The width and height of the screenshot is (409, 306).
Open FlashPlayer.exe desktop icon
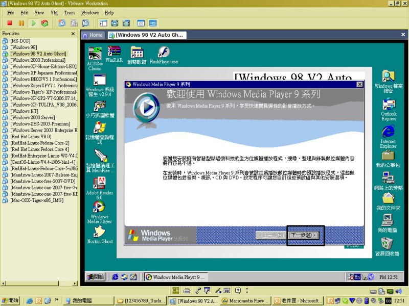164,55
